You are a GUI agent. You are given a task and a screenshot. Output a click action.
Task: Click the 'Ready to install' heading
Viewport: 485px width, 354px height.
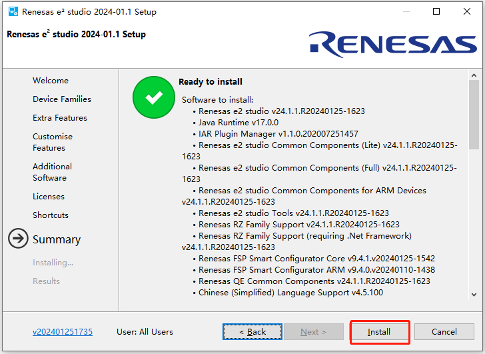tap(211, 82)
